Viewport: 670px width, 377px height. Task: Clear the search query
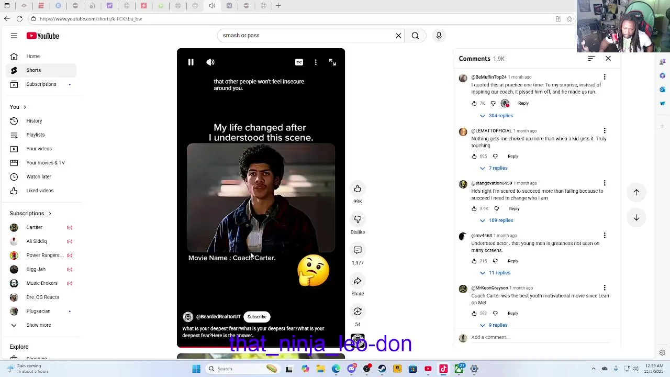(398, 36)
